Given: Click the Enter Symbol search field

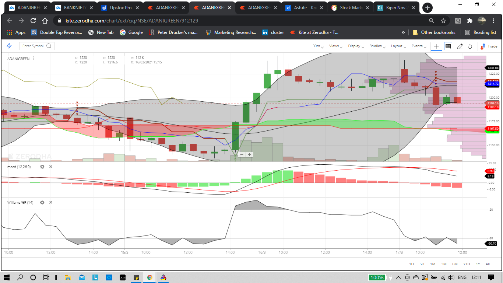Looking at the screenshot, I should pyautogui.click(x=37, y=46).
